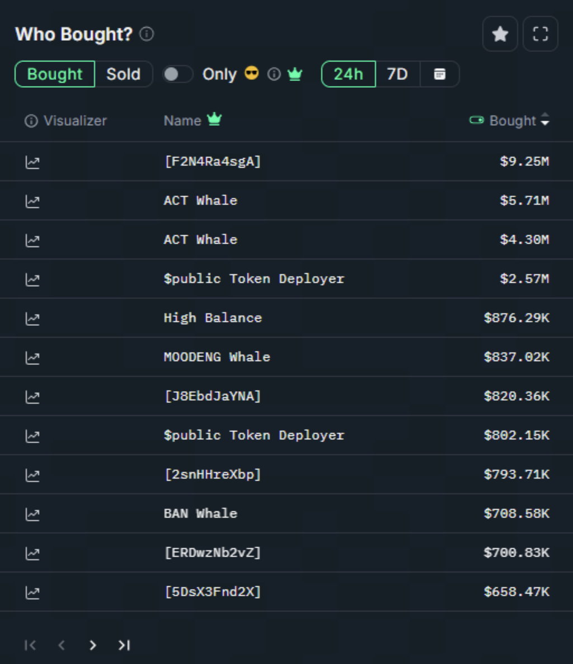Toggle the Only smart money switch

[x=177, y=74]
